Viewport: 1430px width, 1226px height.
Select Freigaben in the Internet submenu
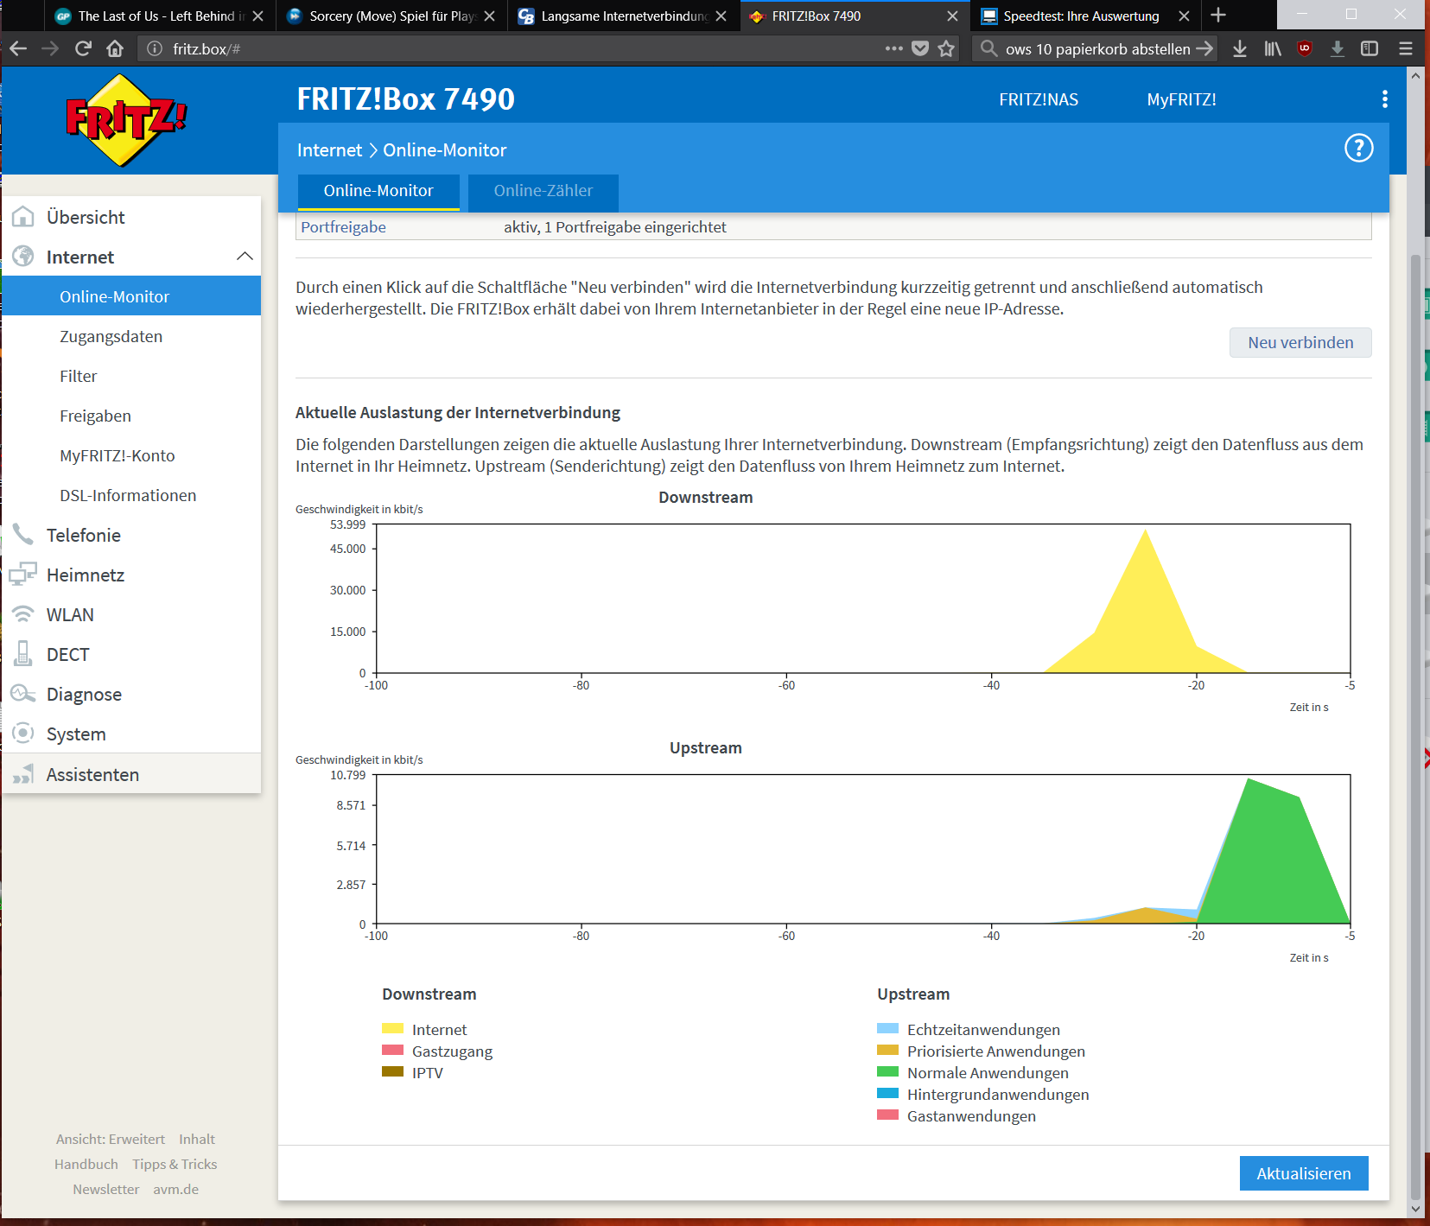96,416
